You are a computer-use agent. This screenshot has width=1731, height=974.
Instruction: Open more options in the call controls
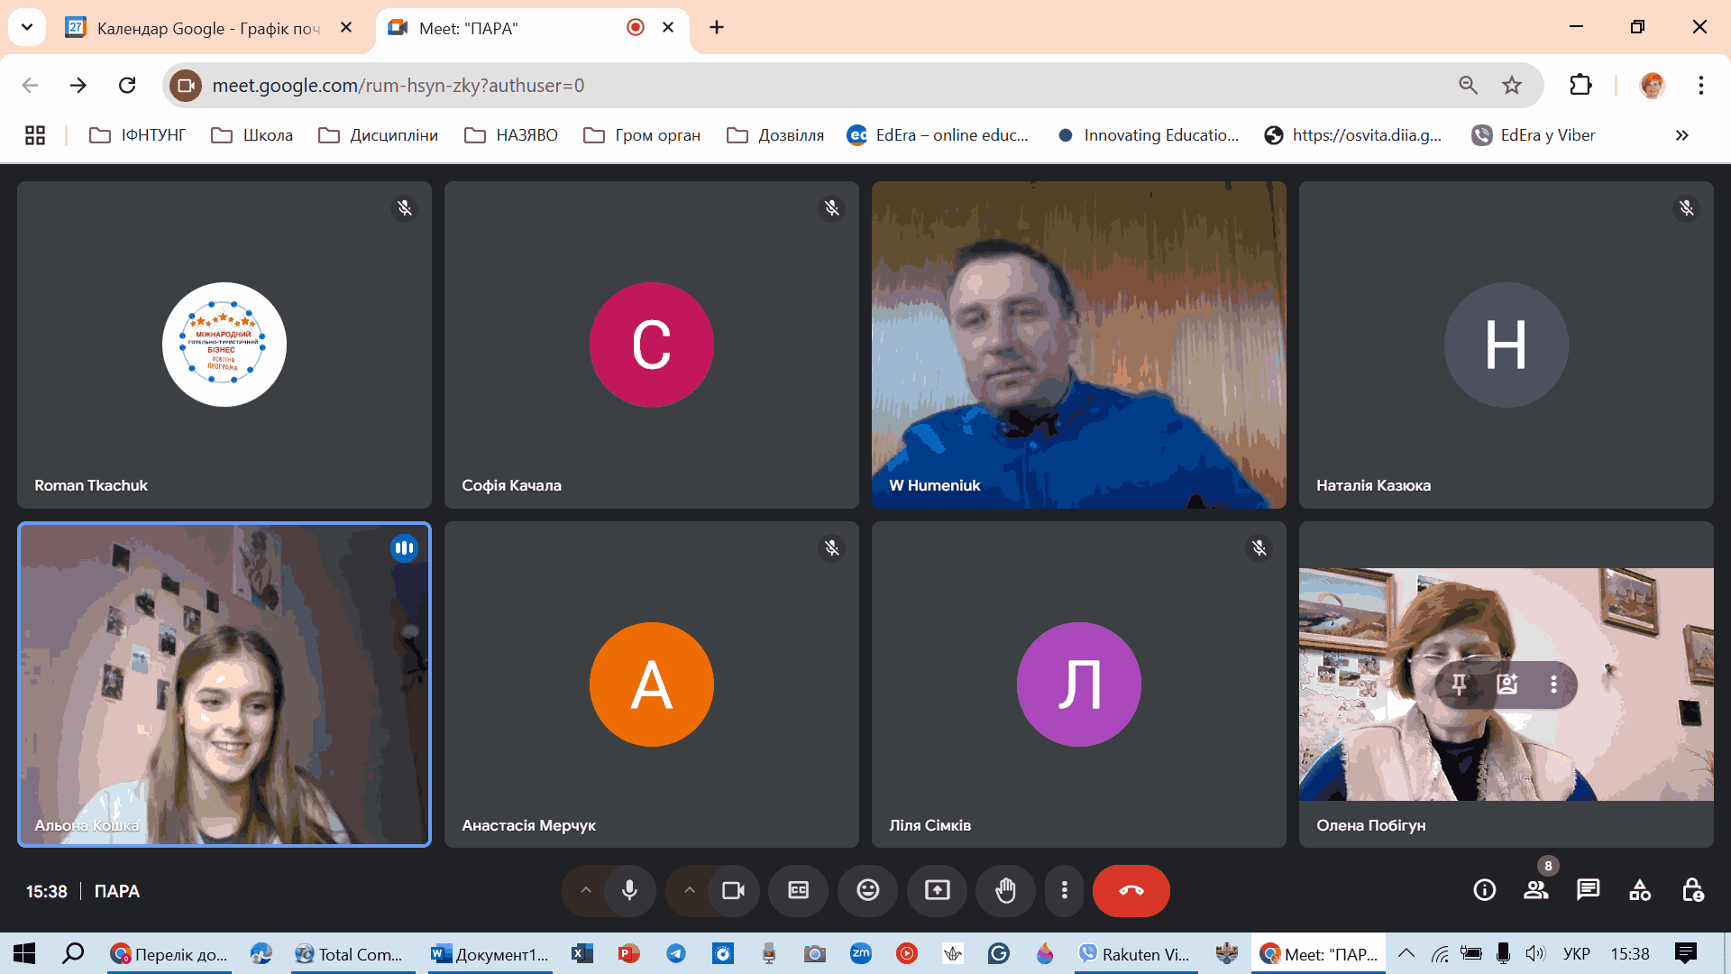[x=1065, y=891]
